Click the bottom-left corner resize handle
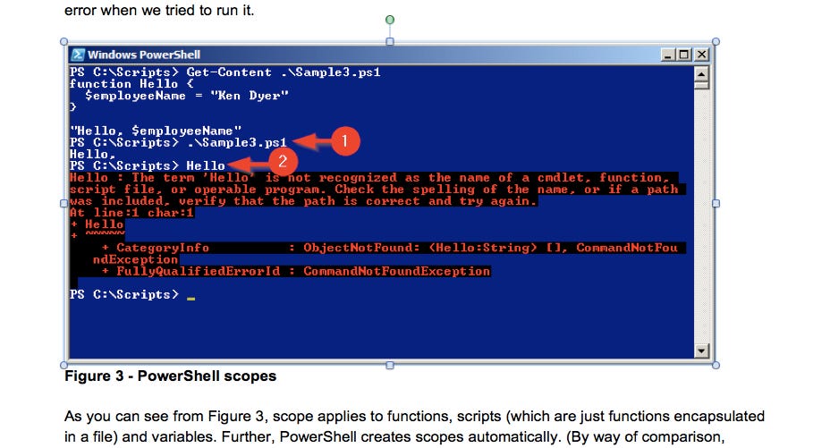The height and width of the screenshot is (448, 830). tap(64, 365)
